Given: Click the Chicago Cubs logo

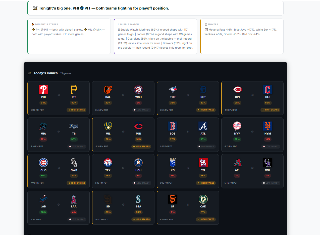Looking at the screenshot, I should tap(43, 163).
